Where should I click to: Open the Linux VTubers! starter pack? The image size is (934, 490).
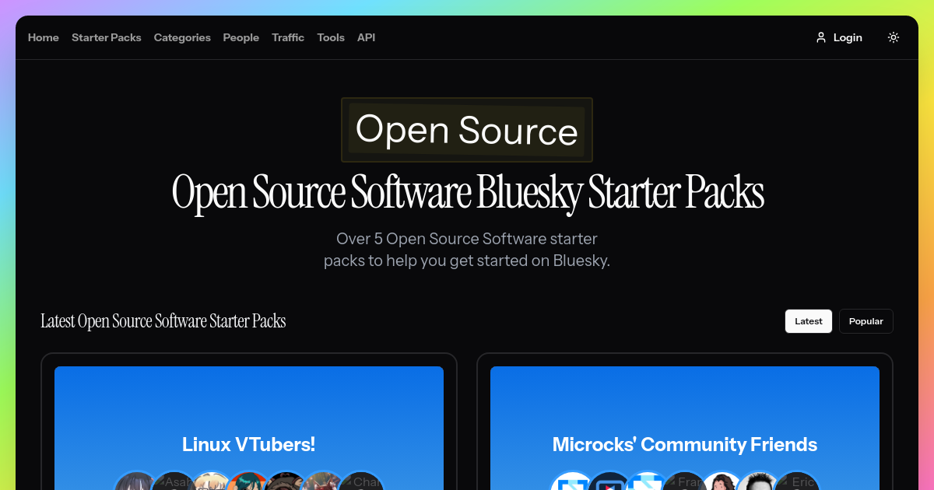point(248,444)
